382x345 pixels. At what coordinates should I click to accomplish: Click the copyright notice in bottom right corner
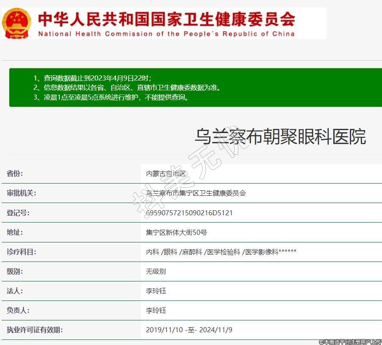[x=350, y=342]
